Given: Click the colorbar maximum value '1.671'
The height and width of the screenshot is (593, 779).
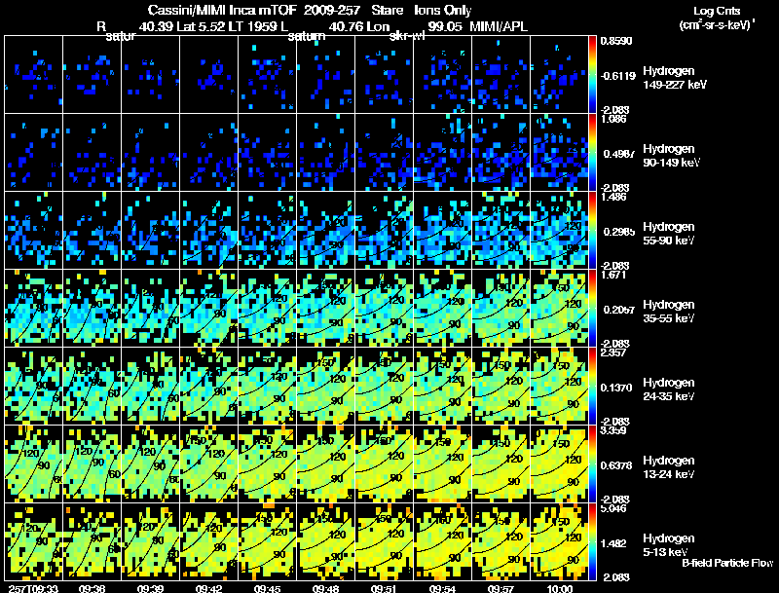Looking at the screenshot, I should pyautogui.click(x=614, y=276).
